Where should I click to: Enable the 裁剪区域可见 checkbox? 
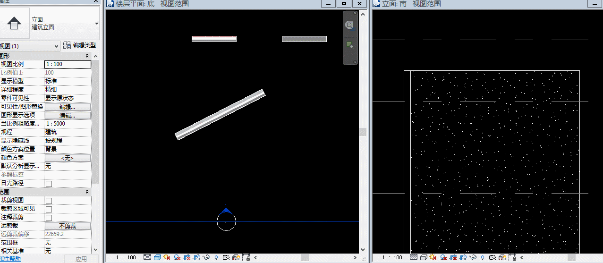pos(49,209)
